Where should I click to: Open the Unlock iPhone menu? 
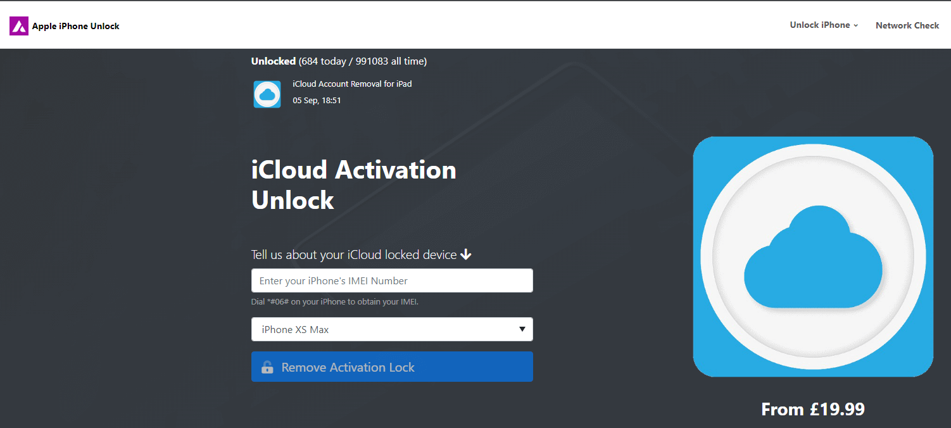[820, 25]
